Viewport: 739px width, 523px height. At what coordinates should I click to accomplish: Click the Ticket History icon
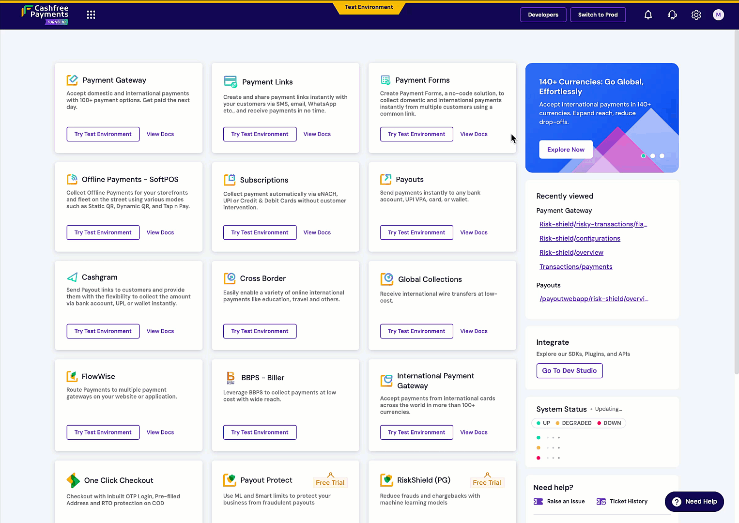601,502
